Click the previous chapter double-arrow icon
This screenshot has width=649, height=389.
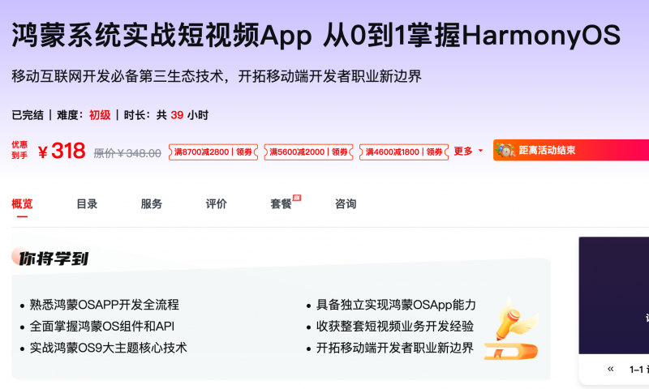coord(611,369)
